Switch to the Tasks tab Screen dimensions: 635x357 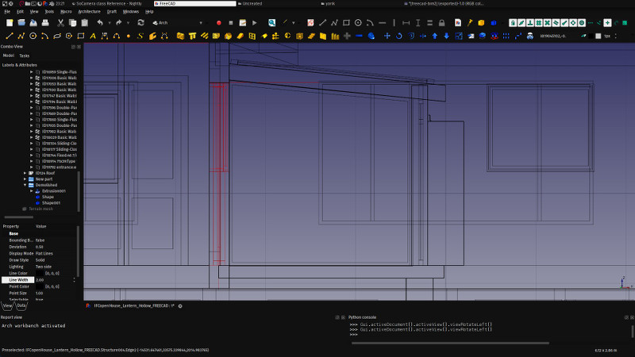(25, 56)
